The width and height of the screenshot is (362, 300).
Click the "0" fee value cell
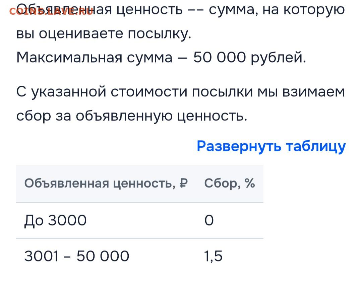[x=209, y=220]
